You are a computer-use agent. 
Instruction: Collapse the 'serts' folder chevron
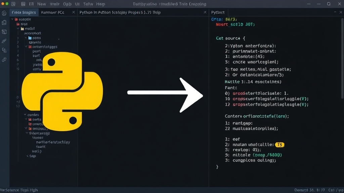(x=26, y=119)
